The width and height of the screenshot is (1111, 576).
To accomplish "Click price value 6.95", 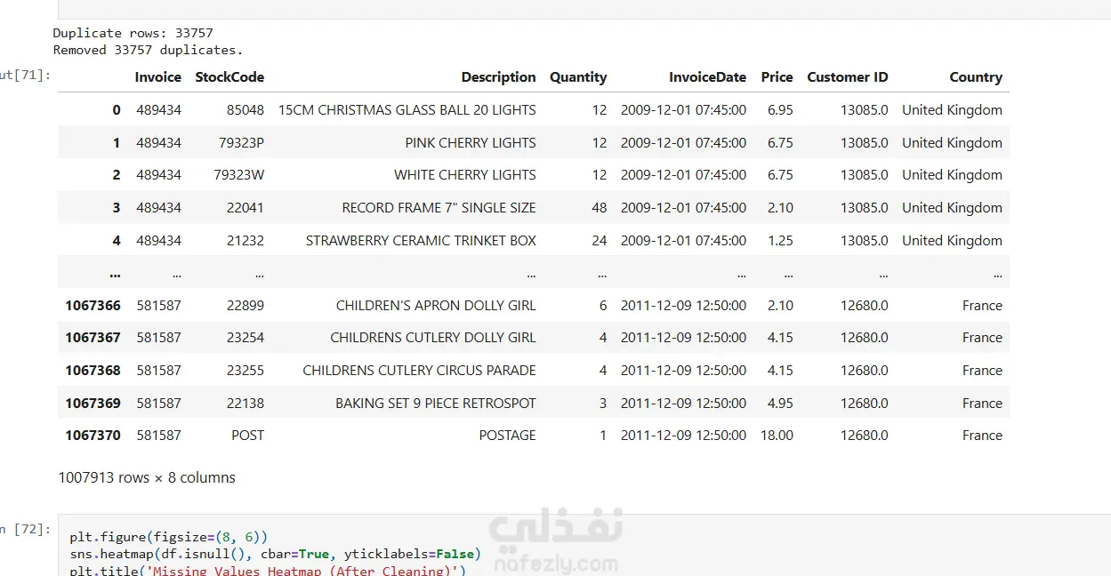I will pyautogui.click(x=780, y=110).
